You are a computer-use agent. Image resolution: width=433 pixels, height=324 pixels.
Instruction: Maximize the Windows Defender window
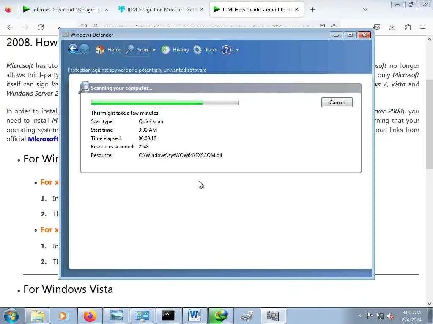tap(350, 35)
